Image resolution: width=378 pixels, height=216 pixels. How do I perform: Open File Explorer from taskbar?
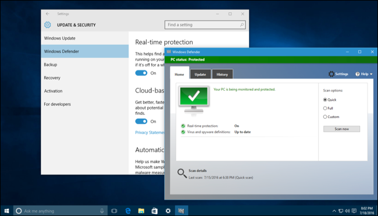[141, 211]
